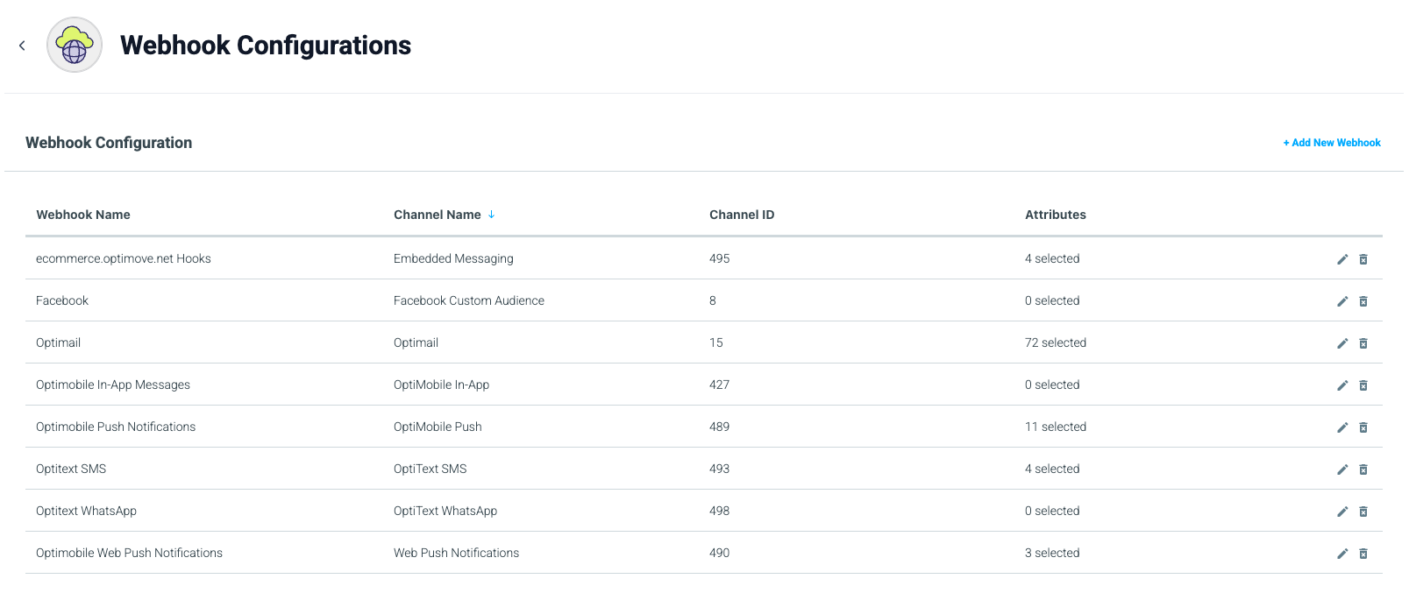Click channel ID 490
The width and height of the screenshot is (1409, 600).
tap(719, 553)
